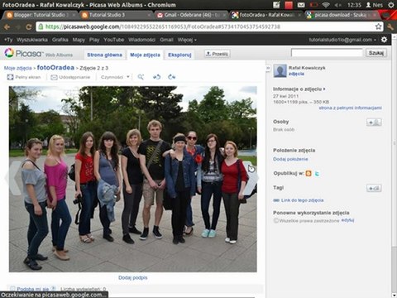Go back in browser history

7,26
